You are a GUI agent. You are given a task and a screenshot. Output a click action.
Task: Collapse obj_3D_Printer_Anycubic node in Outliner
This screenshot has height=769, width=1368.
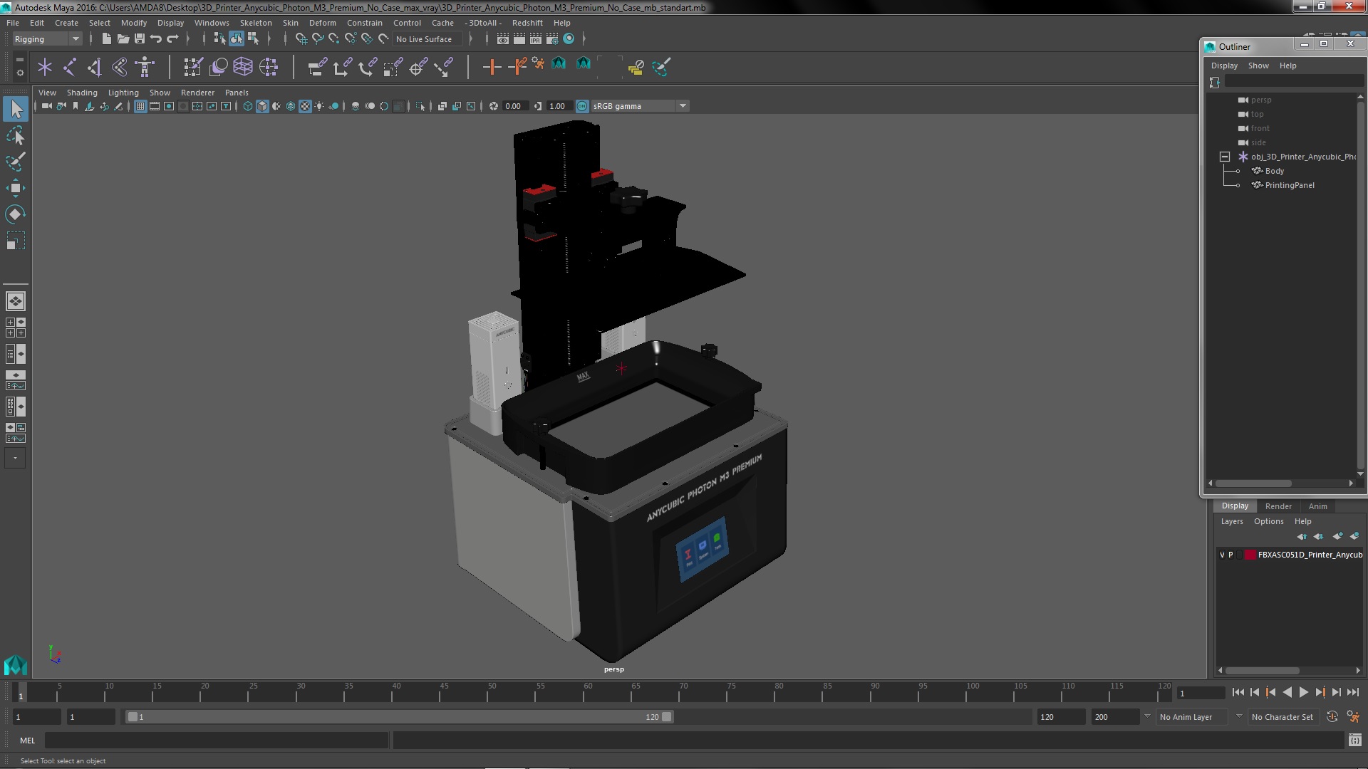tap(1225, 157)
